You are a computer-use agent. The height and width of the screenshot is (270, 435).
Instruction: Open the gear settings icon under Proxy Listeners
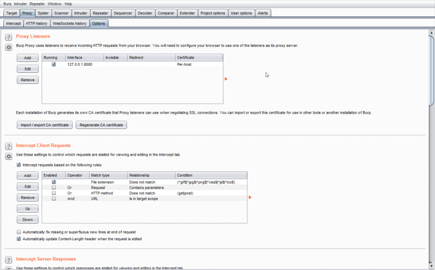click(8, 47)
